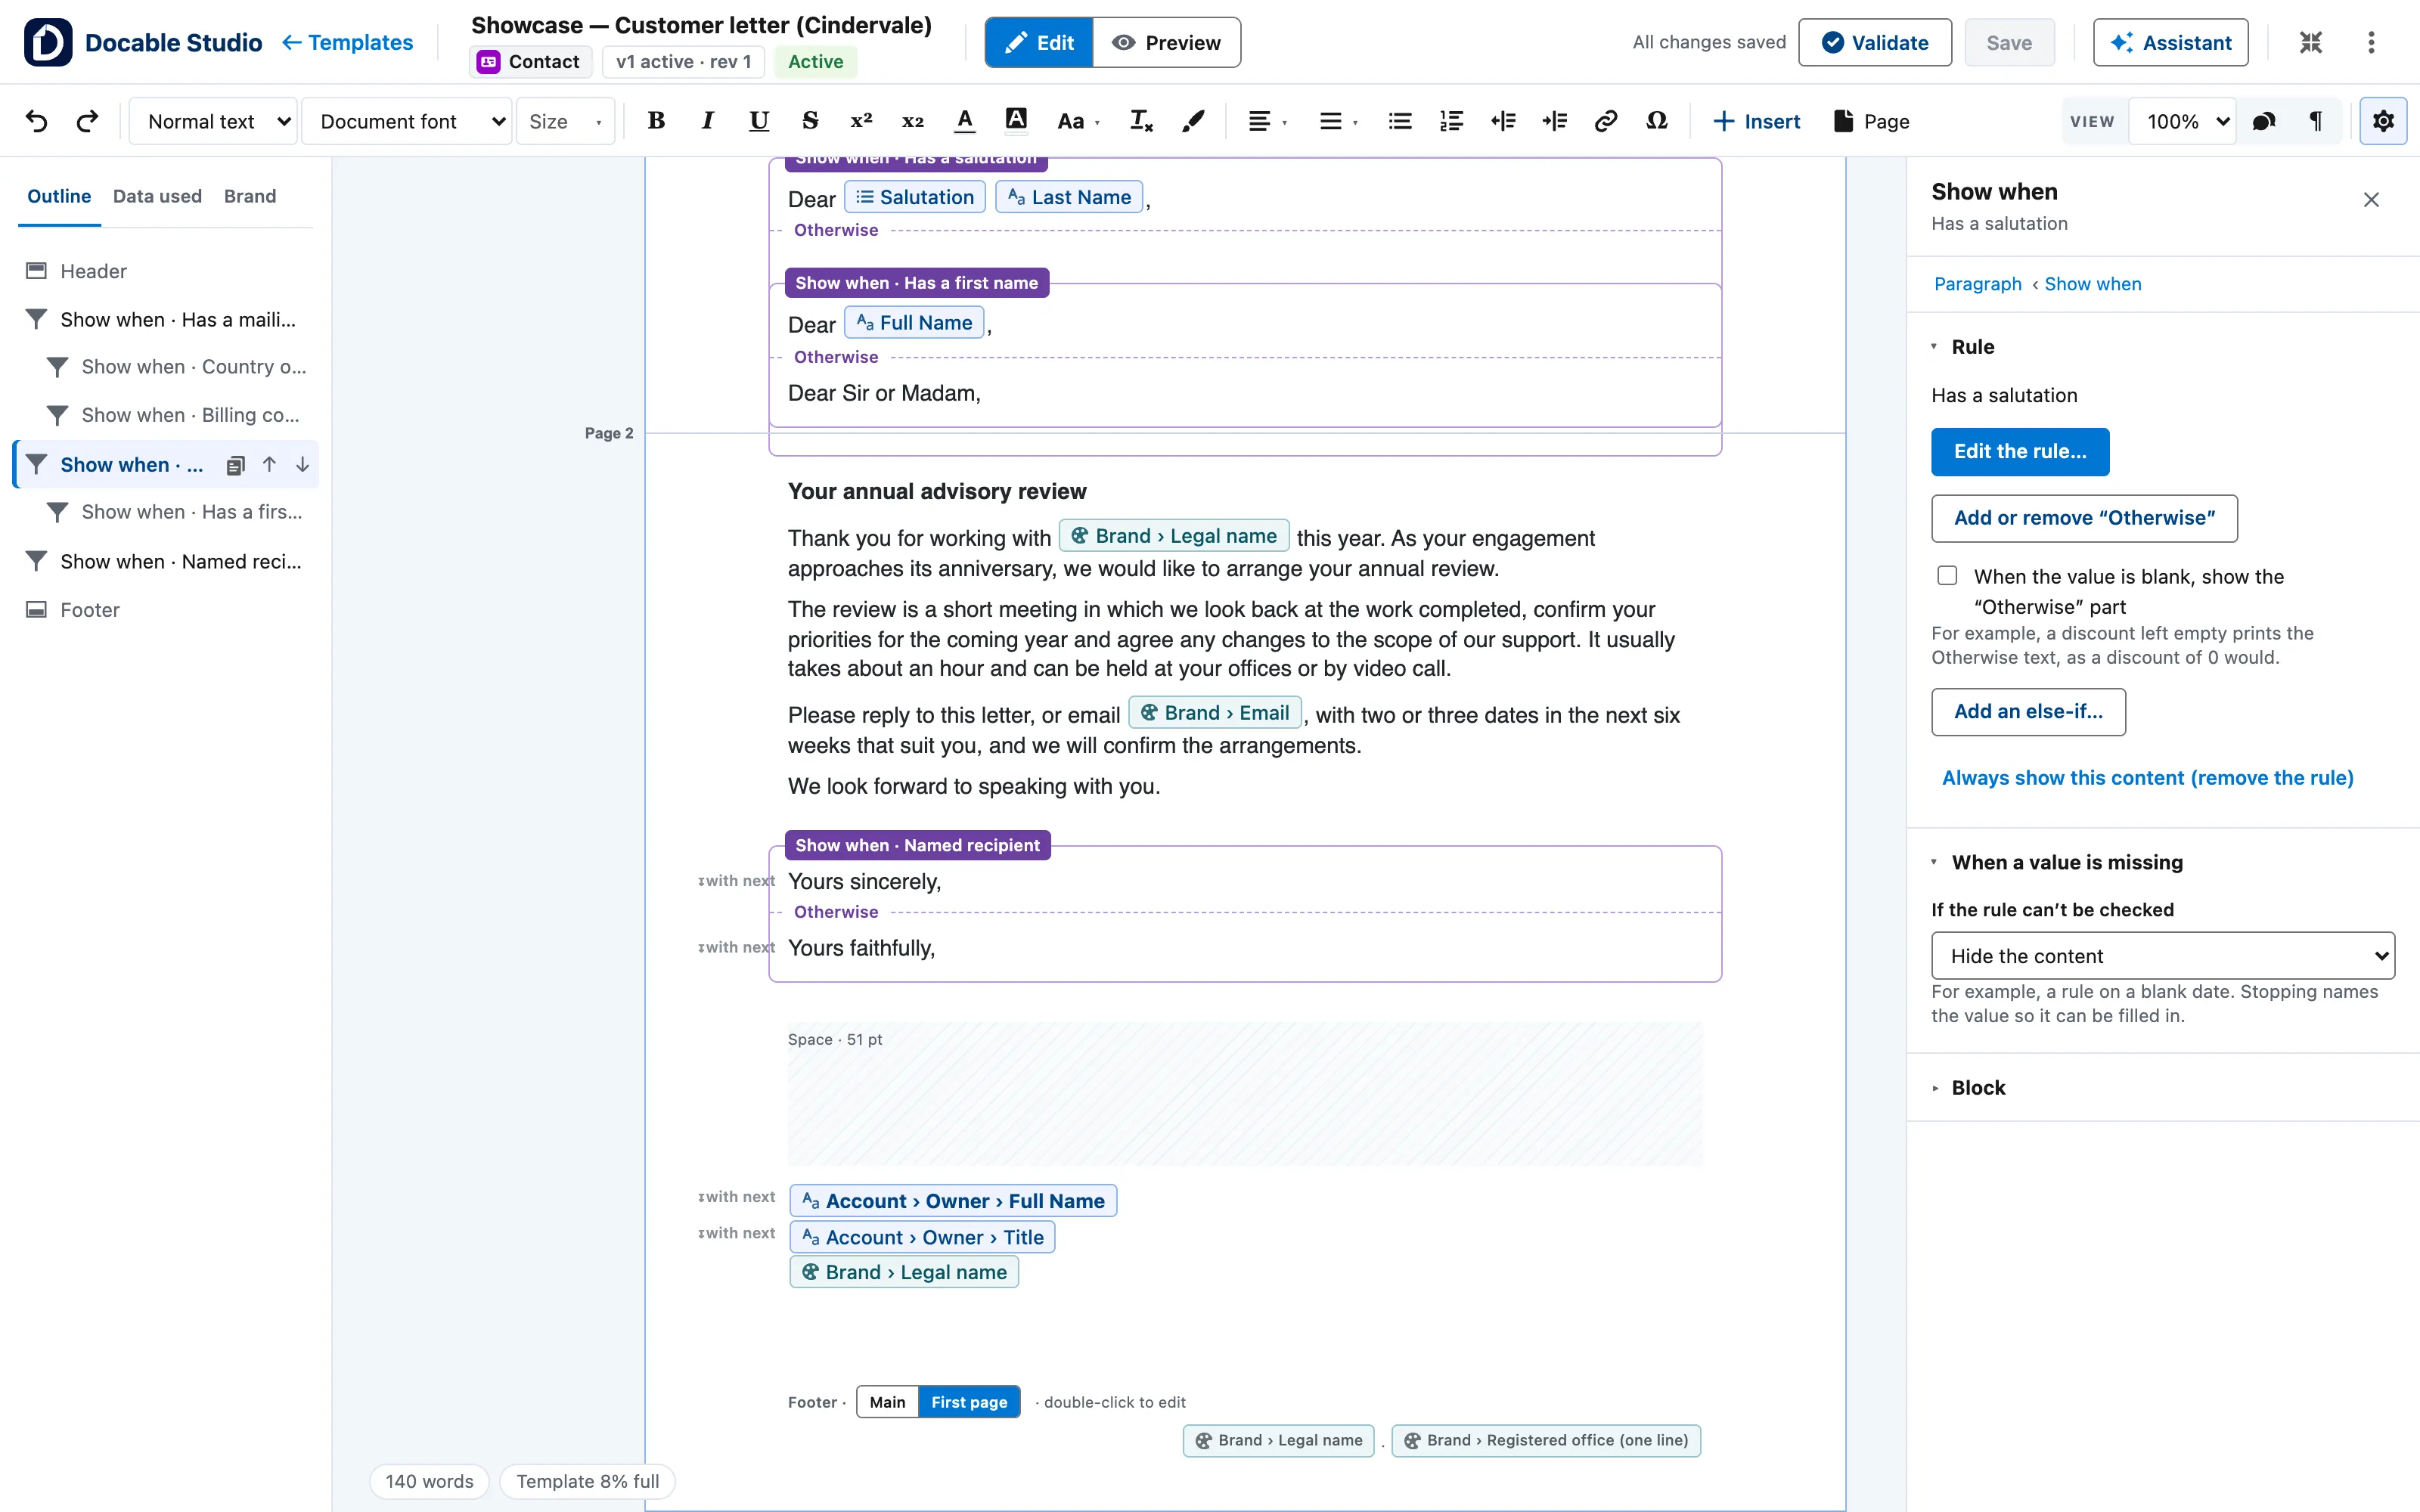Insert a numbered list
The image size is (2420, 1512).
(x=1451, y=121)
